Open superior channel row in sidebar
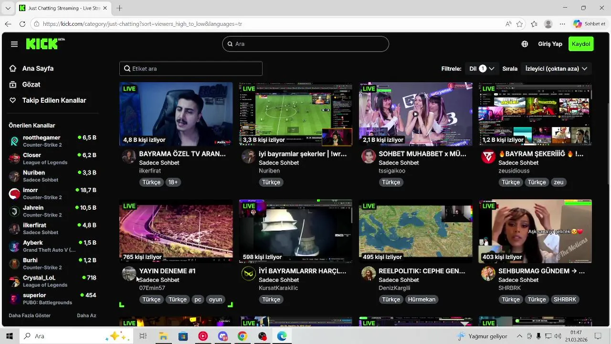This screenshot has height=344, width=611. tap(53, 299)
